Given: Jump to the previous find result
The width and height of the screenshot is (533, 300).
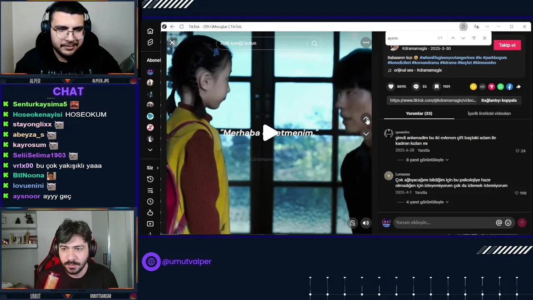Looking at the screenshot, I should tap(453, 38).
